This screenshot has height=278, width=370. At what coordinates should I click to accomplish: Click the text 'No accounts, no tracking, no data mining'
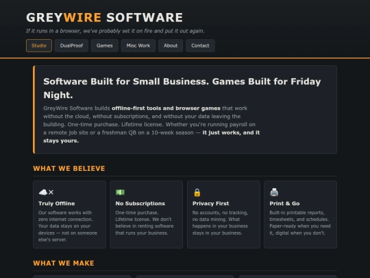tap(220, 216)
